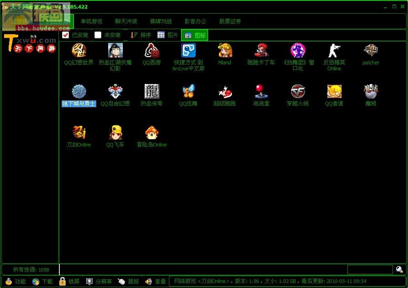Click the 排序 sort button
This screenshot has height=288, width=408.
point(141,35)
